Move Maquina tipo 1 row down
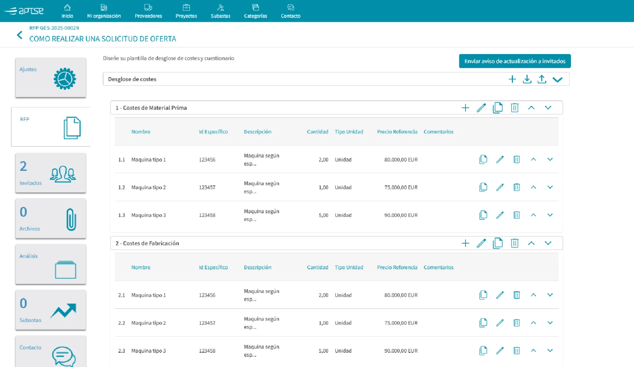 point(550,159)
